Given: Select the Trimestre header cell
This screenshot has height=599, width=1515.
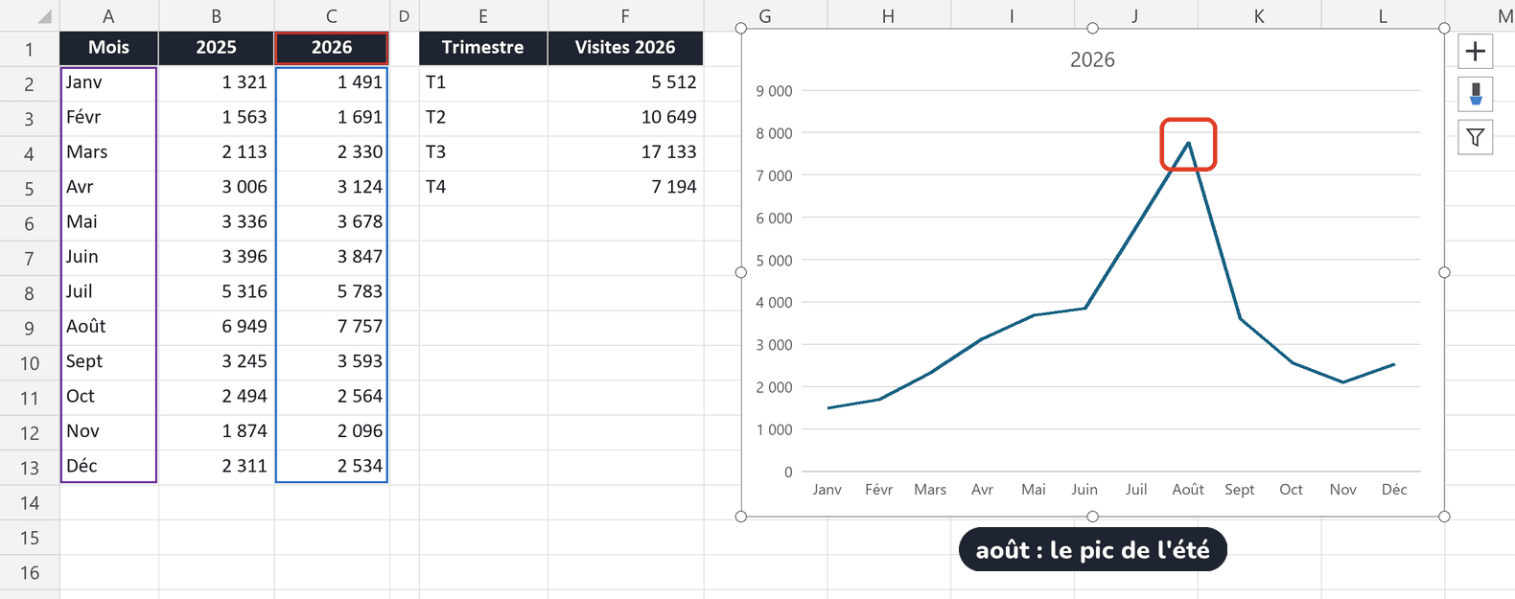Looking at the screenshot, I should point(483,48).
